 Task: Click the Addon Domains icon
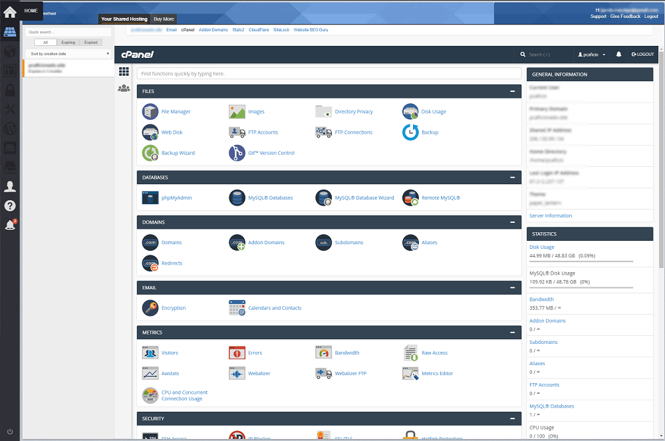(237, 243)
